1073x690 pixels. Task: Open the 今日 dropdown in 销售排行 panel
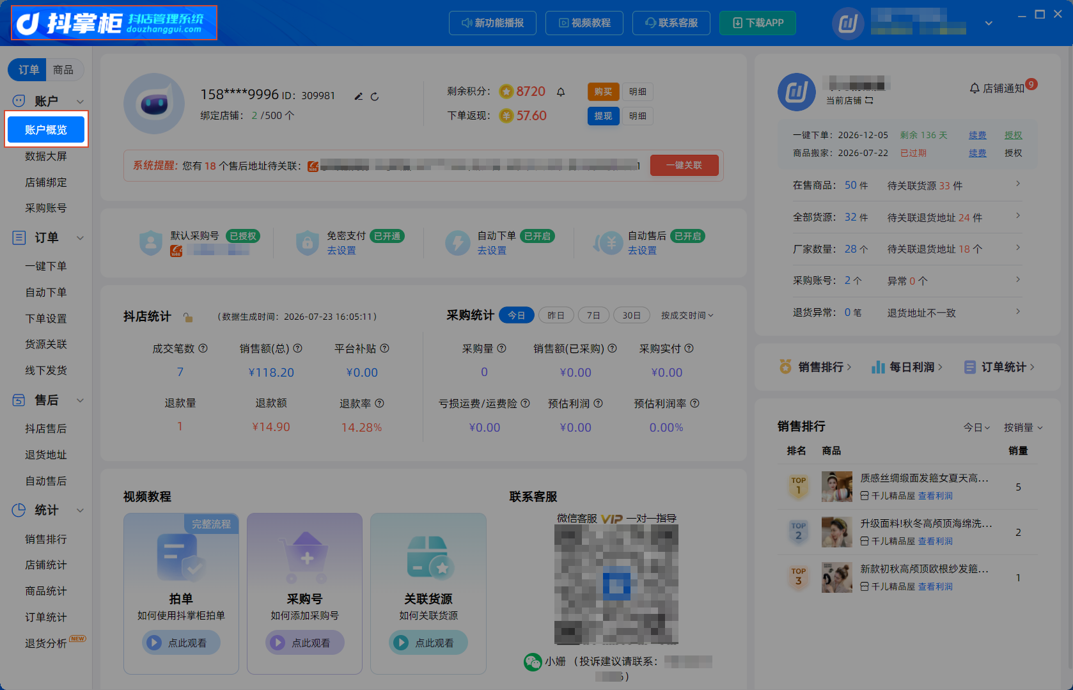coord(977,427)
